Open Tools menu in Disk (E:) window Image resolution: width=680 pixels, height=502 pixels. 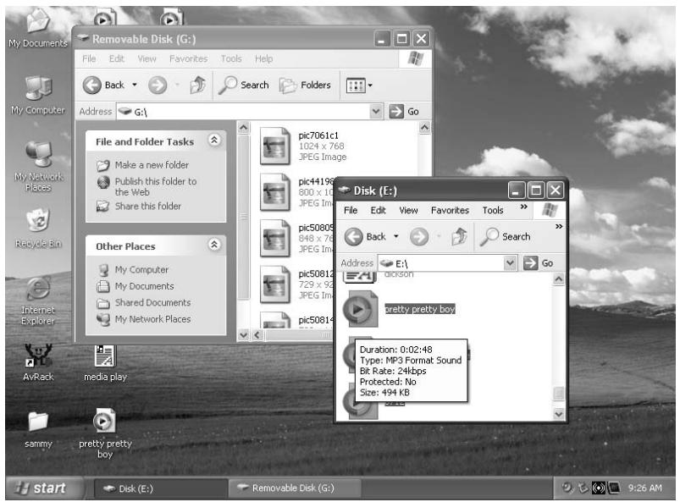point(493,210)
